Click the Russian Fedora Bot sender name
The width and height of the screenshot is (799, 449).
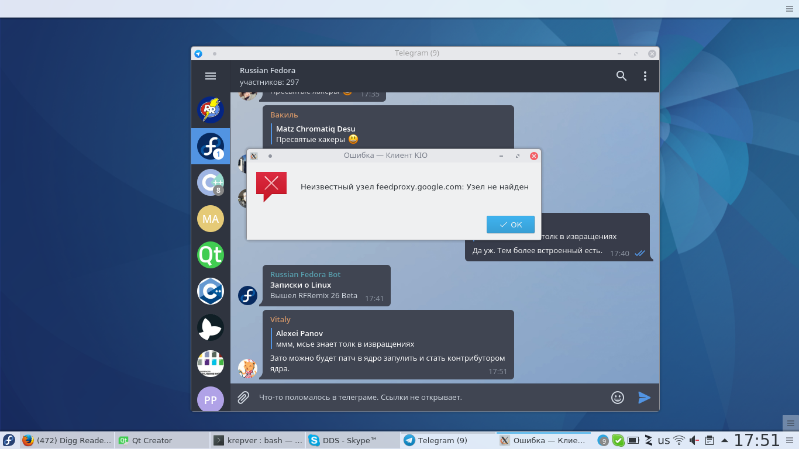coord(305,274)
